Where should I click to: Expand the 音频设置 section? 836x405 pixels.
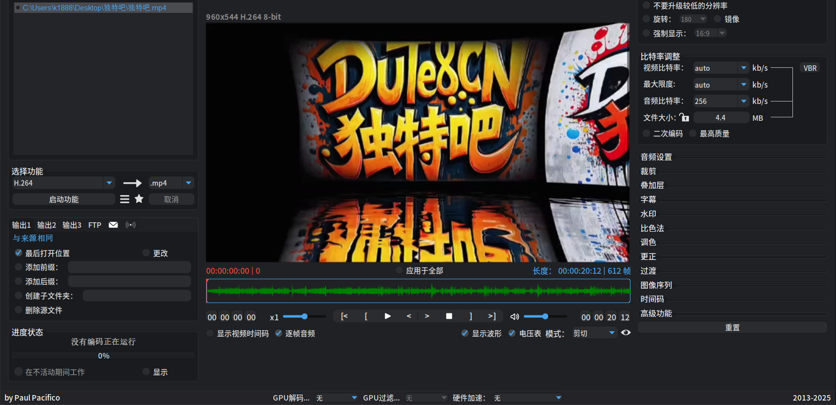coord(656,157)
